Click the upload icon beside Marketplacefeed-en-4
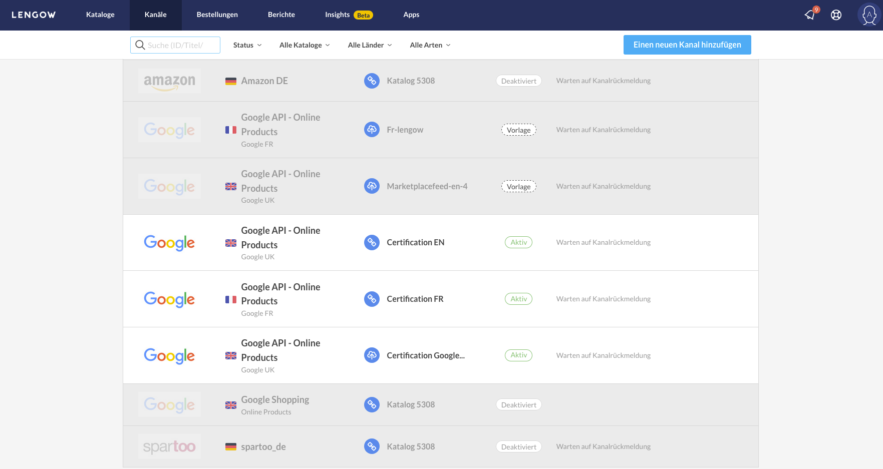 tap(372, 186)
